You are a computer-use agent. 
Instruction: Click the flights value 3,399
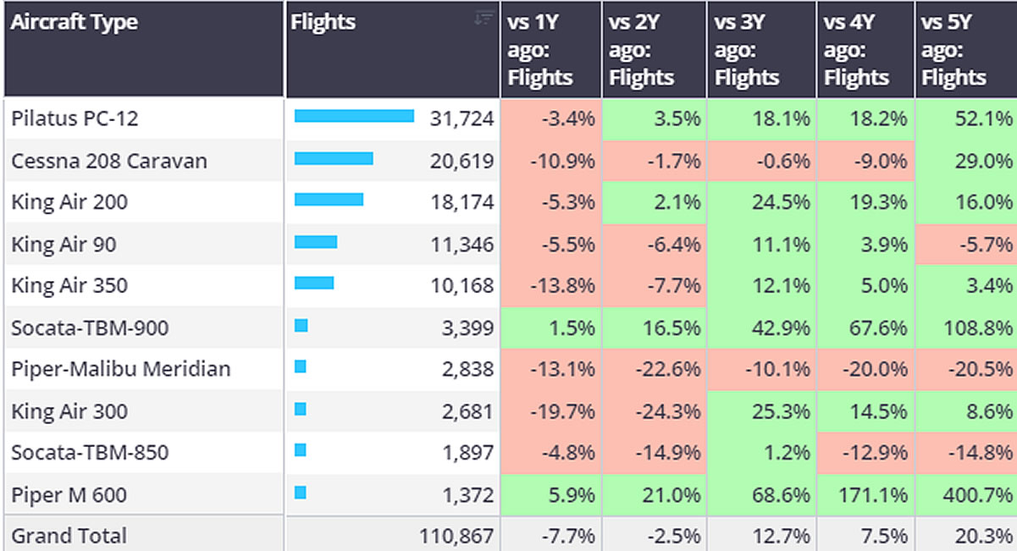[x=467, y=328]
